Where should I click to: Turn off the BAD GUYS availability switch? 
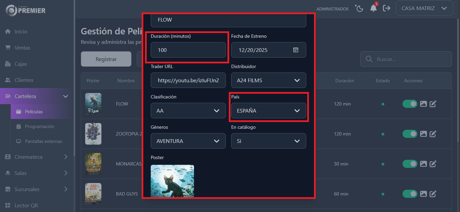point(410,194)
